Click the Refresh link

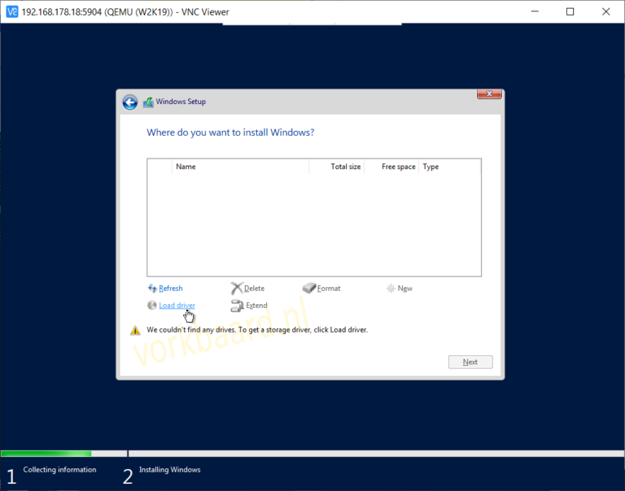coord(171,289)
